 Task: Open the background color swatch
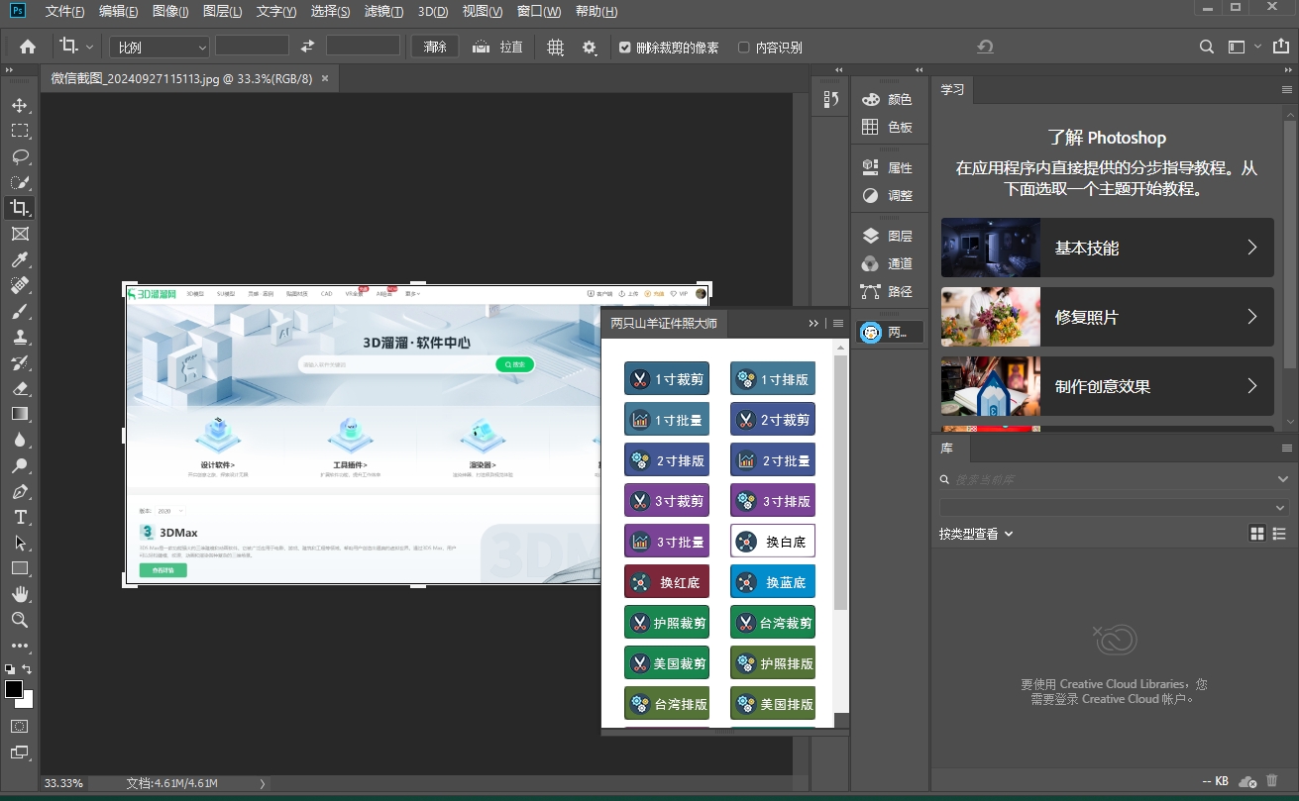[x=28, y=702]
